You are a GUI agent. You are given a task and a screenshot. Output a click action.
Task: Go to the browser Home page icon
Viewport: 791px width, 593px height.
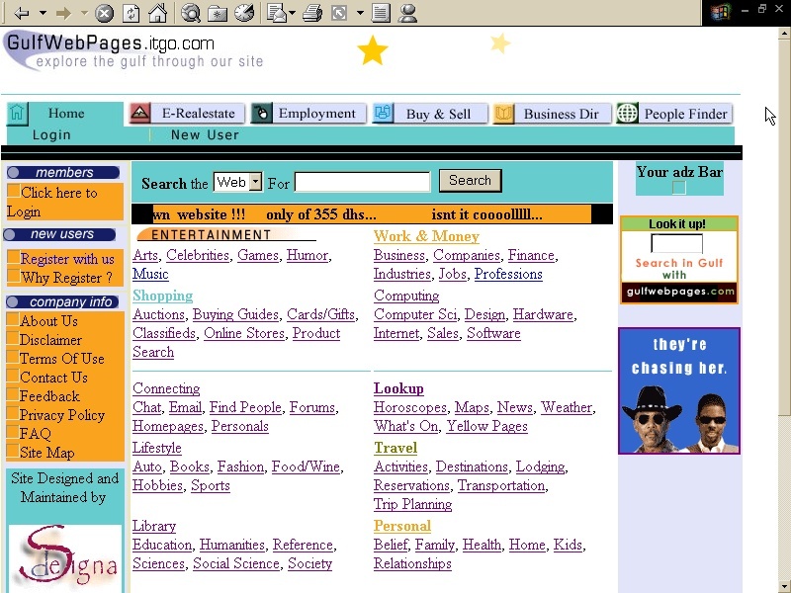(157, 13)
